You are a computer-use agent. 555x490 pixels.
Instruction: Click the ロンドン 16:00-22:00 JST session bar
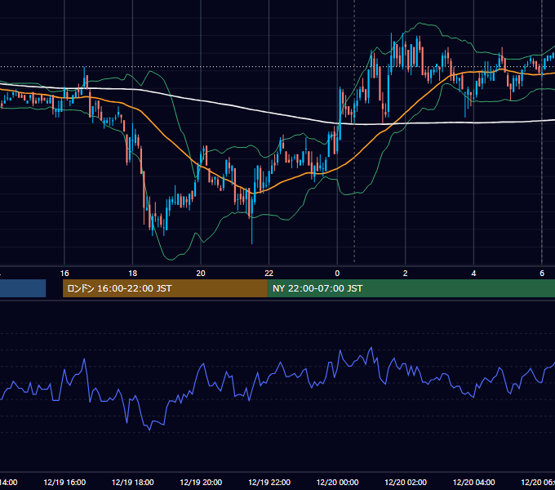165,288
